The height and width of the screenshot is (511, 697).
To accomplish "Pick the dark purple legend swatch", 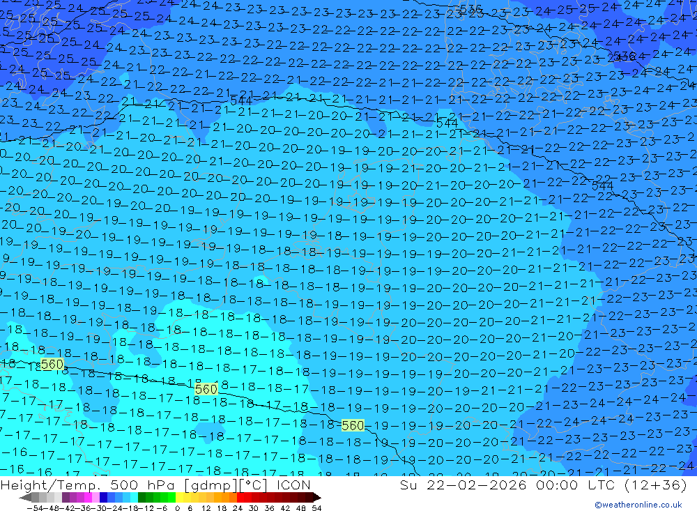I will [x=66, y=497].
